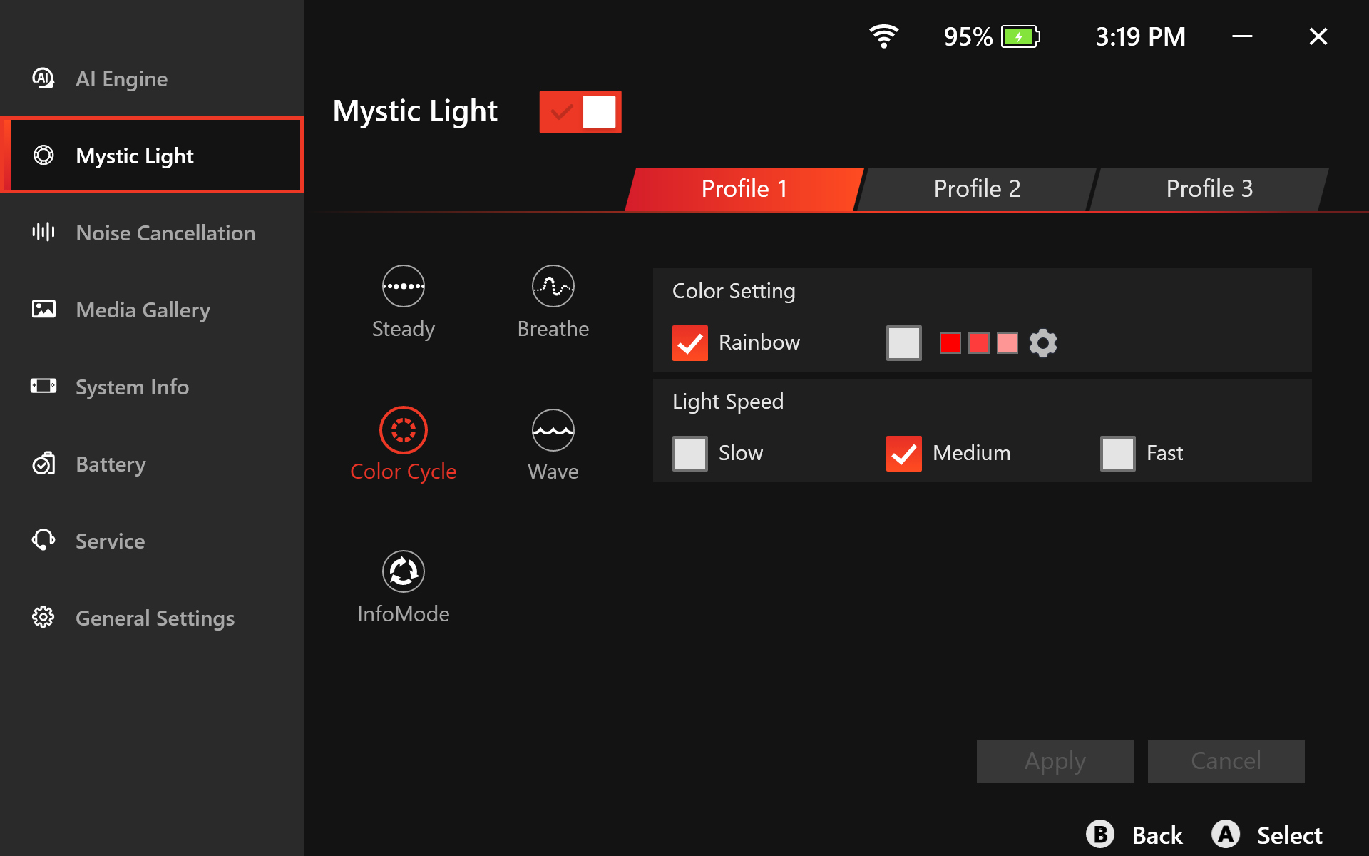Switch to the Profile 2 tab

coord(977,189)
